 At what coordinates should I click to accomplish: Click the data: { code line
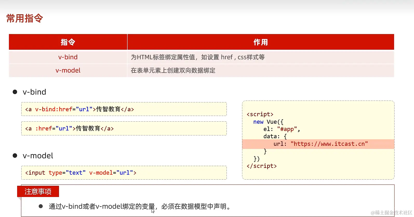275,136
